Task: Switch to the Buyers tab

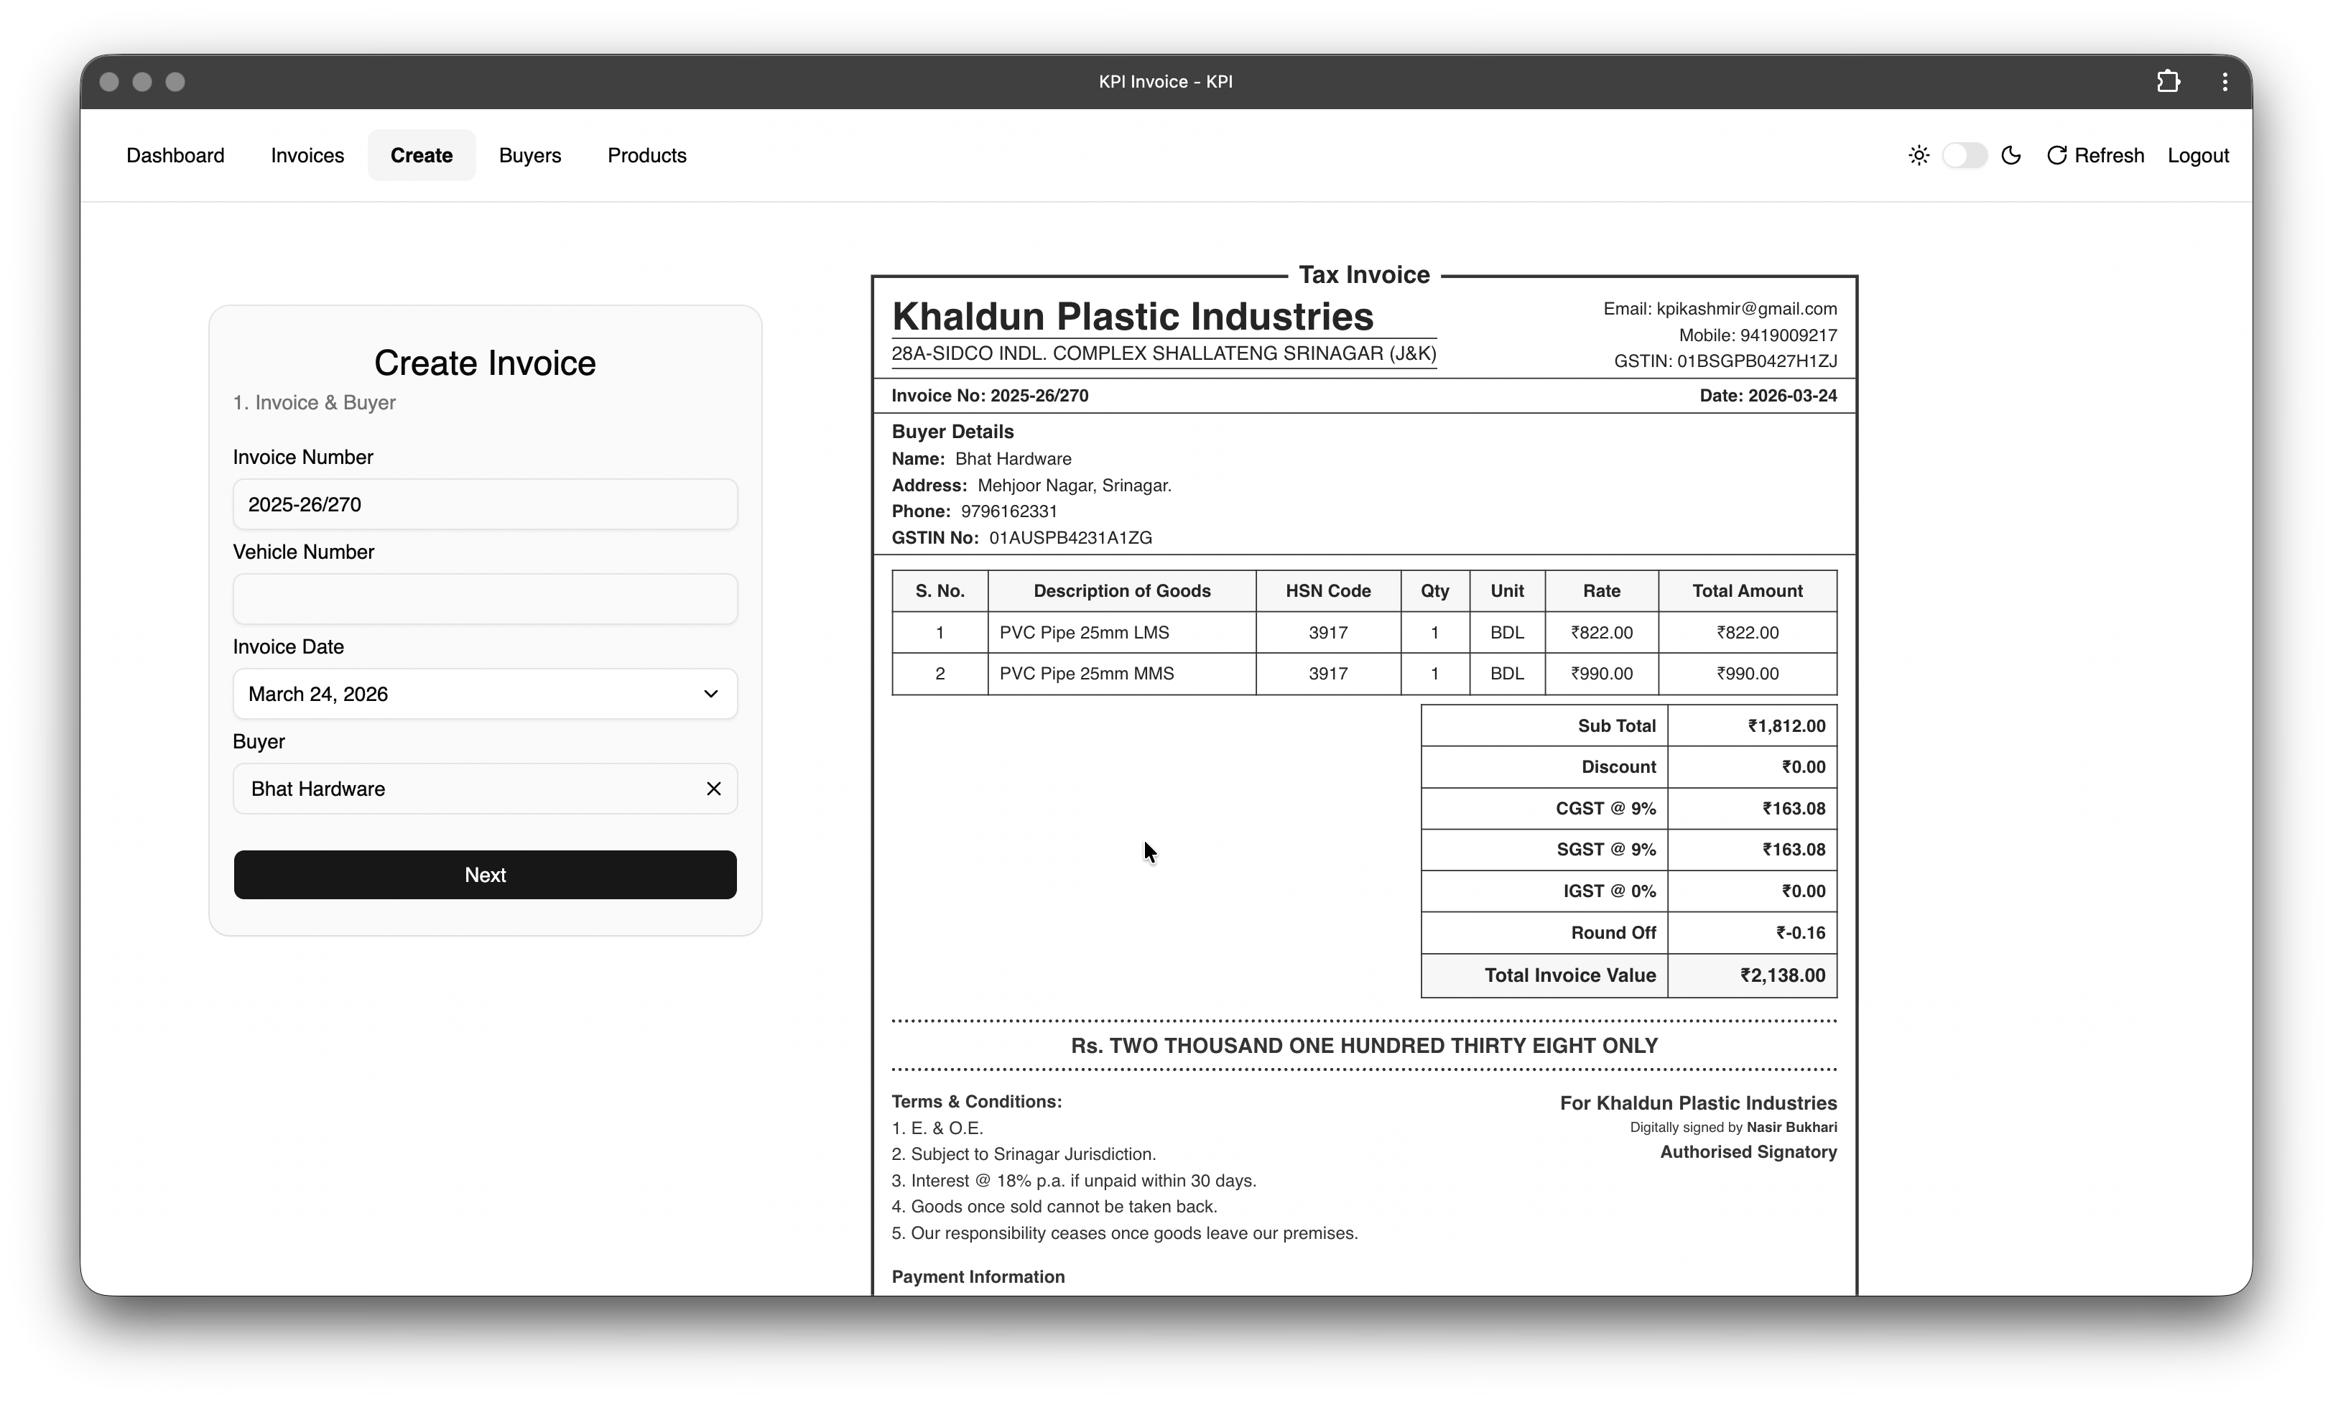Action: 529,155
